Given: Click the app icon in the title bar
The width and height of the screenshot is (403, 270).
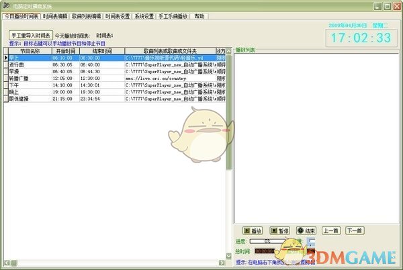Looking at the screenshot, I should click(7, 5).
